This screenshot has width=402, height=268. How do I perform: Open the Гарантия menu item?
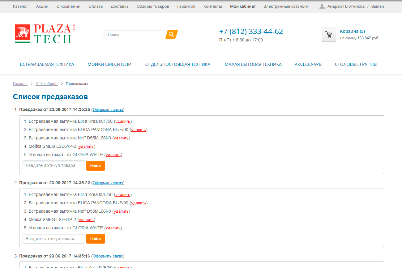pyautogui.click(x=186, y=6)
